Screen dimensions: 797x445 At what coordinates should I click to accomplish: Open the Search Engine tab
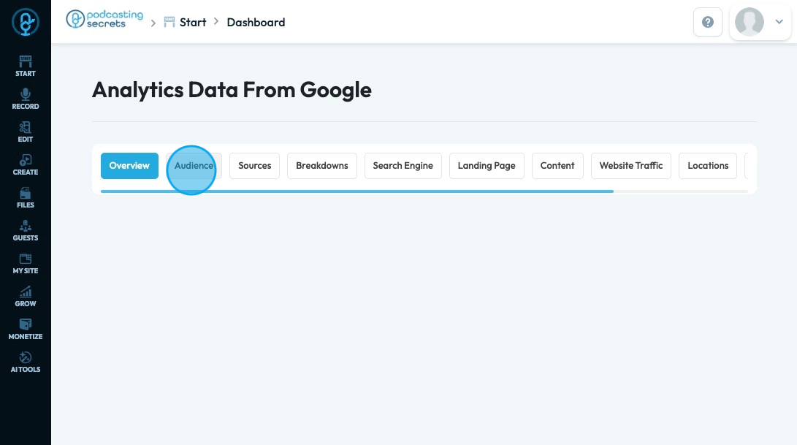click(x=403, y=166)
